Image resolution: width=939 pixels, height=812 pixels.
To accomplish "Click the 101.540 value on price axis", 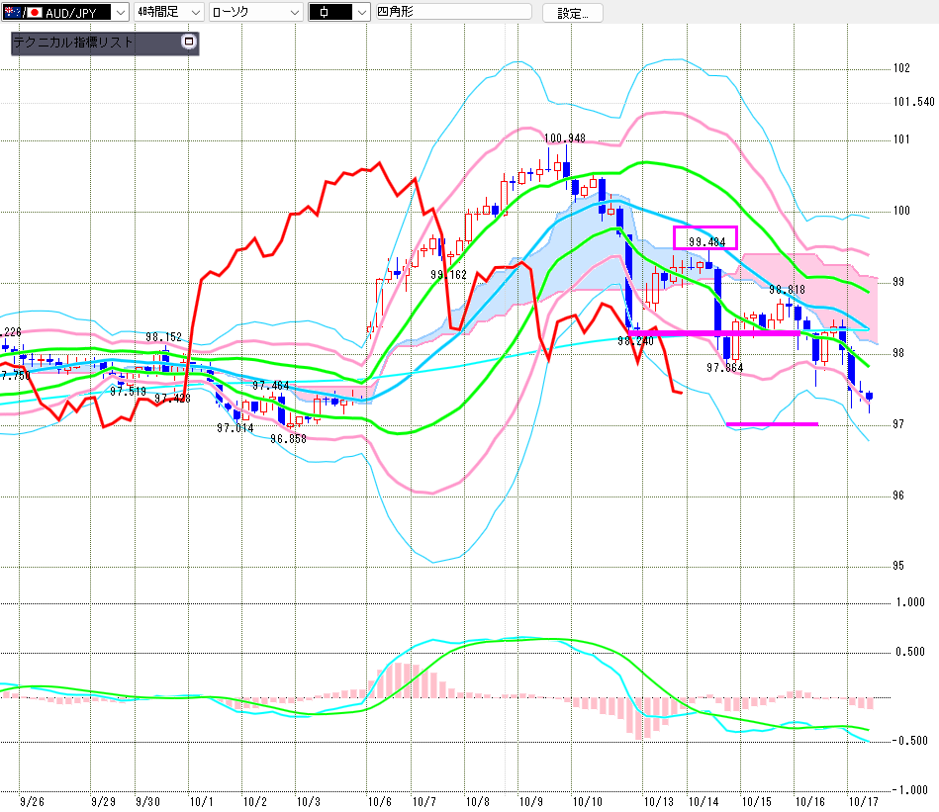I will pyautogui.click(x=912, y=102).
